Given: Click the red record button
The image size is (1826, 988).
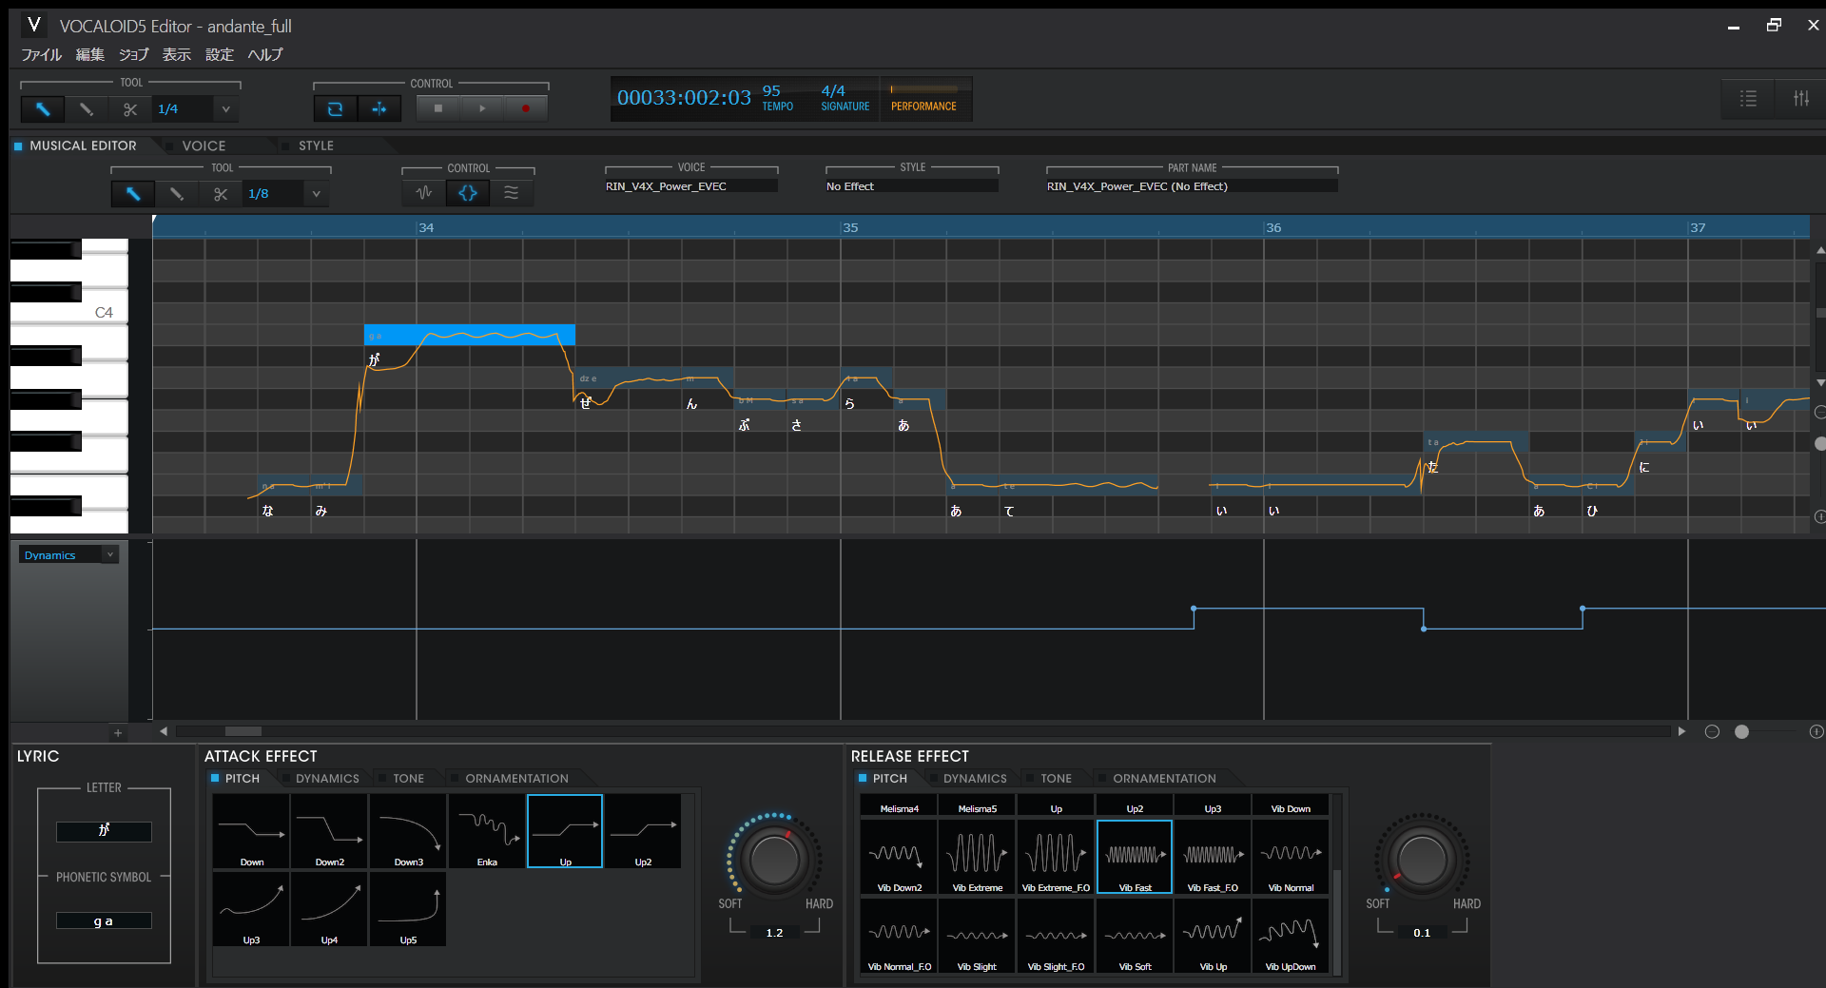Looking at the screenshot, I should tap(526, 108).
